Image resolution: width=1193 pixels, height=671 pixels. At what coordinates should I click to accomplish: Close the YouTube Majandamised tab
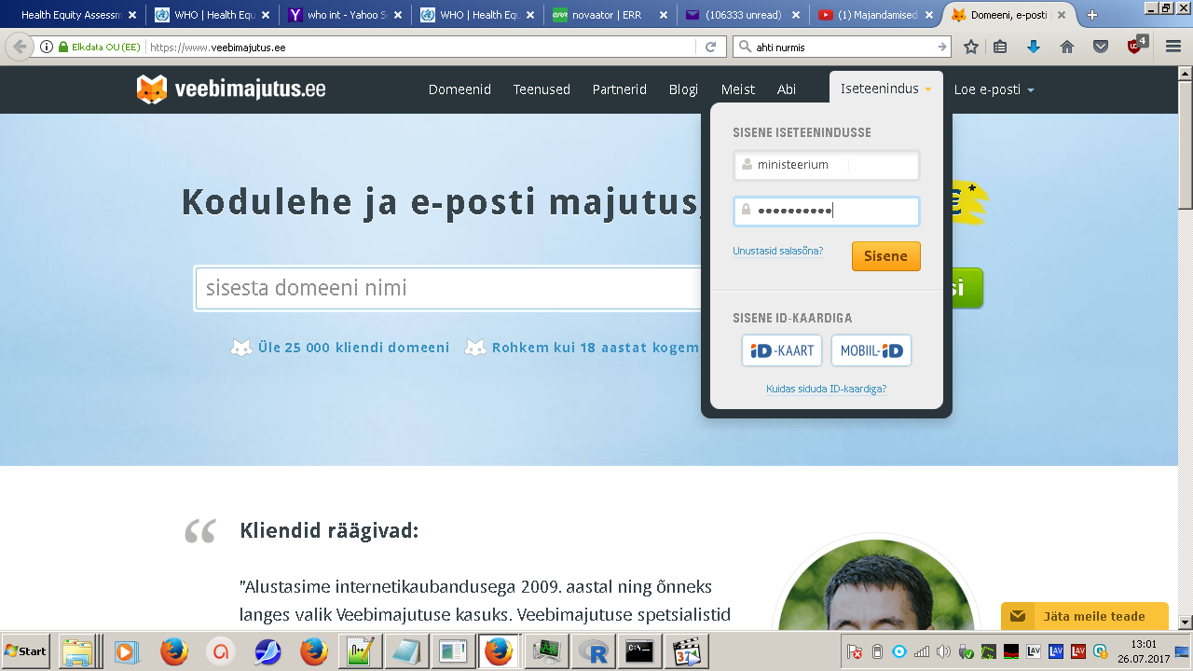(x=928, y=15)
